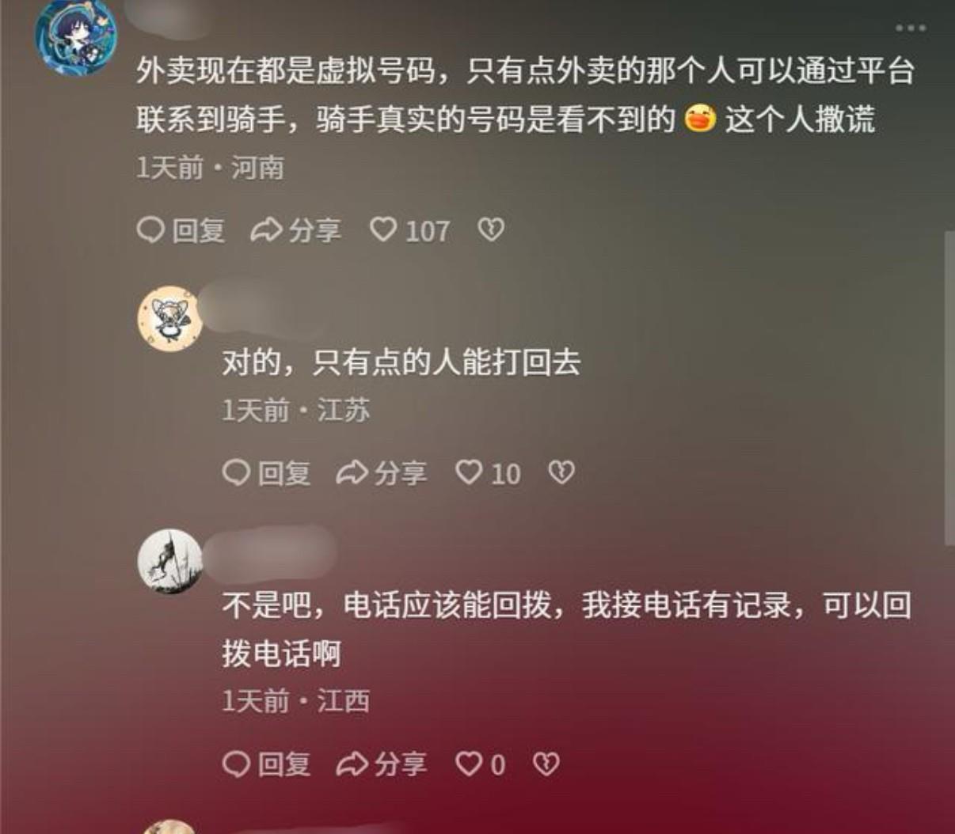This screenshot has height=834, width=955.
Task: Click broken heart icon on Jiangsu reply
Action: tap(561, 472)
